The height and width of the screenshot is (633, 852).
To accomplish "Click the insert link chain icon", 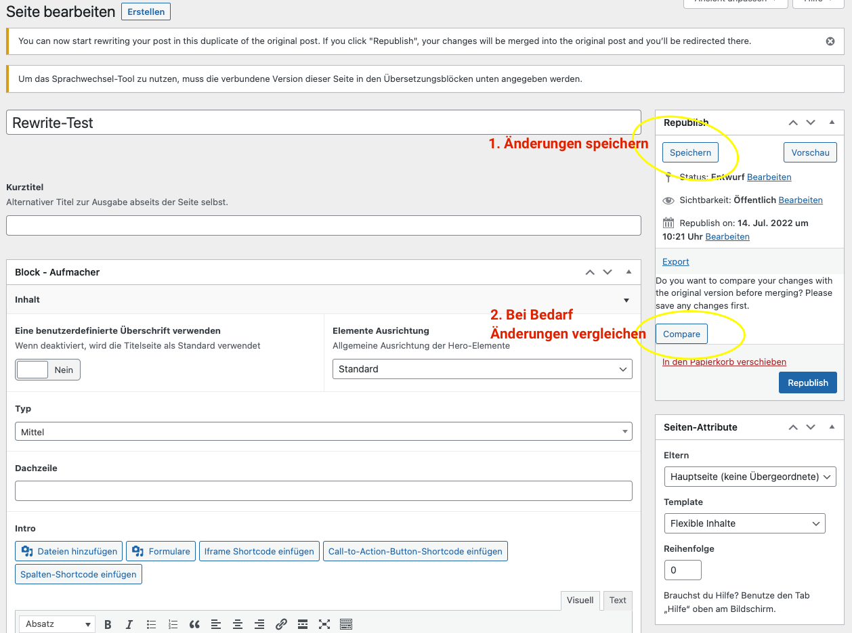I will [x=282, y=624].
